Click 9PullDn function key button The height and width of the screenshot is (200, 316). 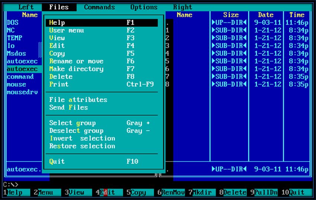point(264,192)
